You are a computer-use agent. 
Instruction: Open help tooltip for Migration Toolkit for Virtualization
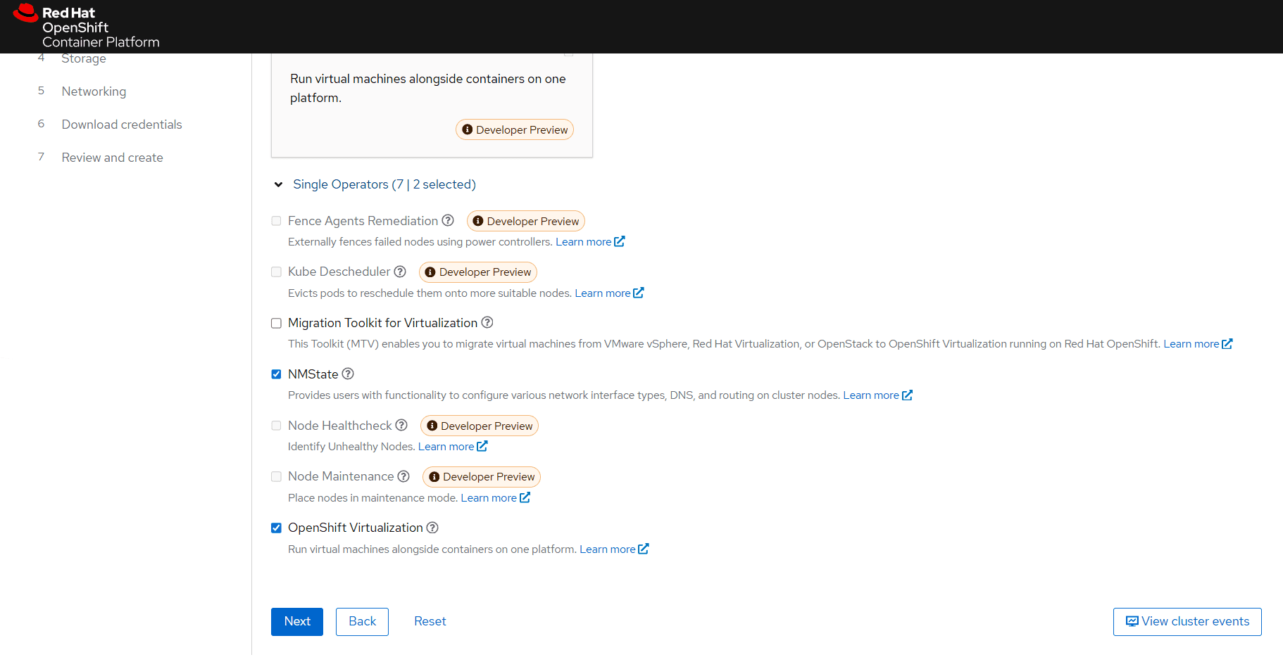tap(487, 323)
